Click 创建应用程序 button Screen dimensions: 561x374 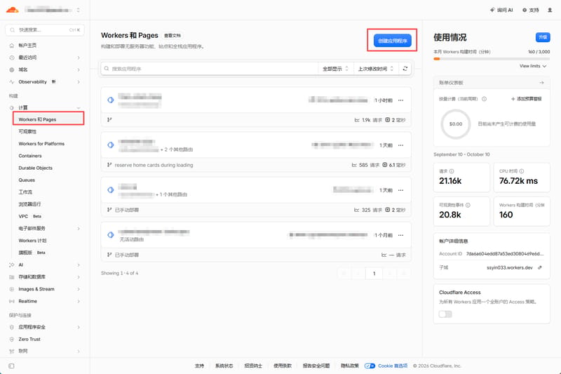pyautogui.click(x=393, y=41)
